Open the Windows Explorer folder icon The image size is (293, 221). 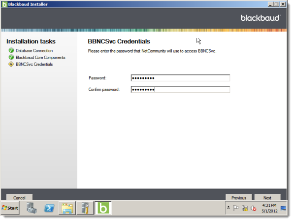click(x=67, y=208)
